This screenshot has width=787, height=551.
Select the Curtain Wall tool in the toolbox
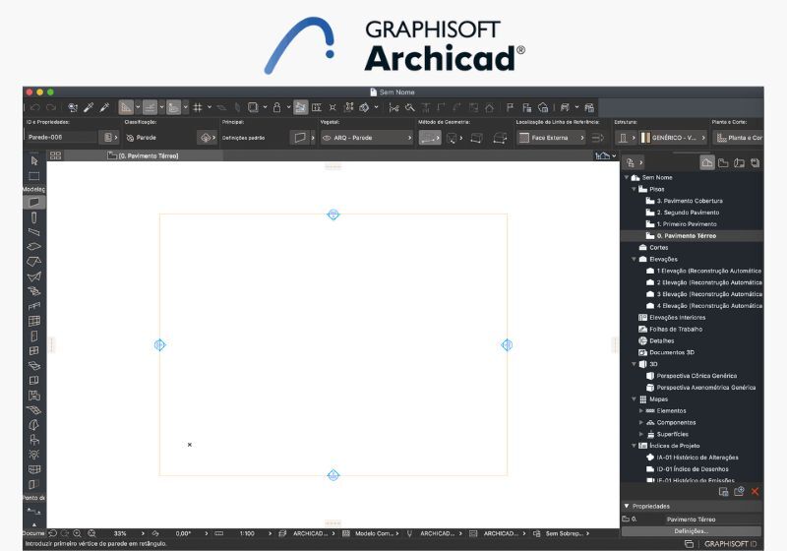(x=34, y=321)
